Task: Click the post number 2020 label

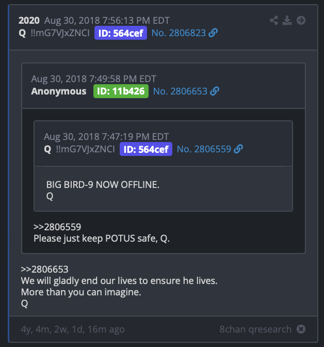Action: (29, 21)
